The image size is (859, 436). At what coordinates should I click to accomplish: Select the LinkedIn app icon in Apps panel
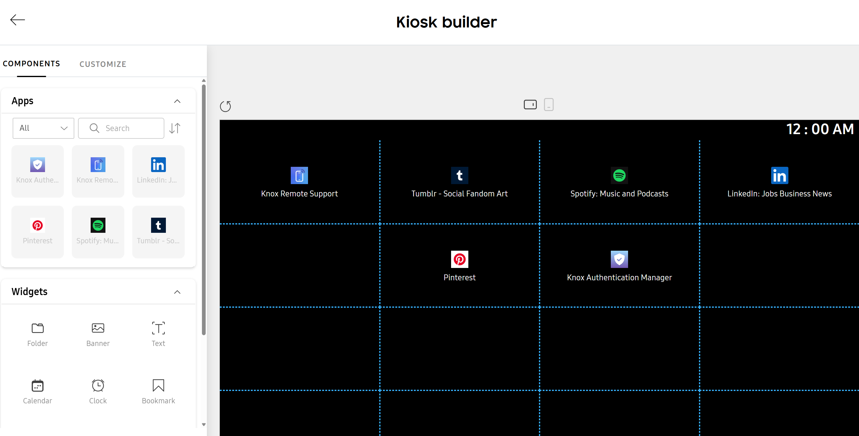(158, 164)
